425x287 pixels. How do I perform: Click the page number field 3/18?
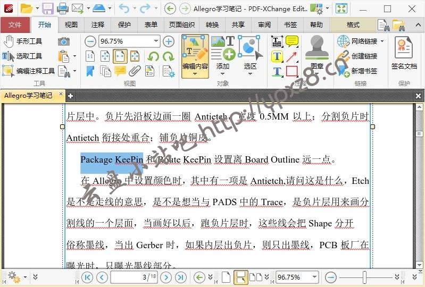click(x=134, y=277)
